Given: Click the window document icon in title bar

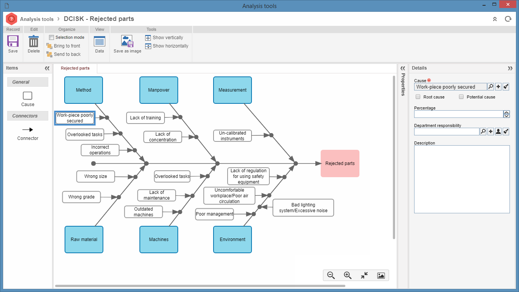Looking at the screenshot, I should coord(7,6).
